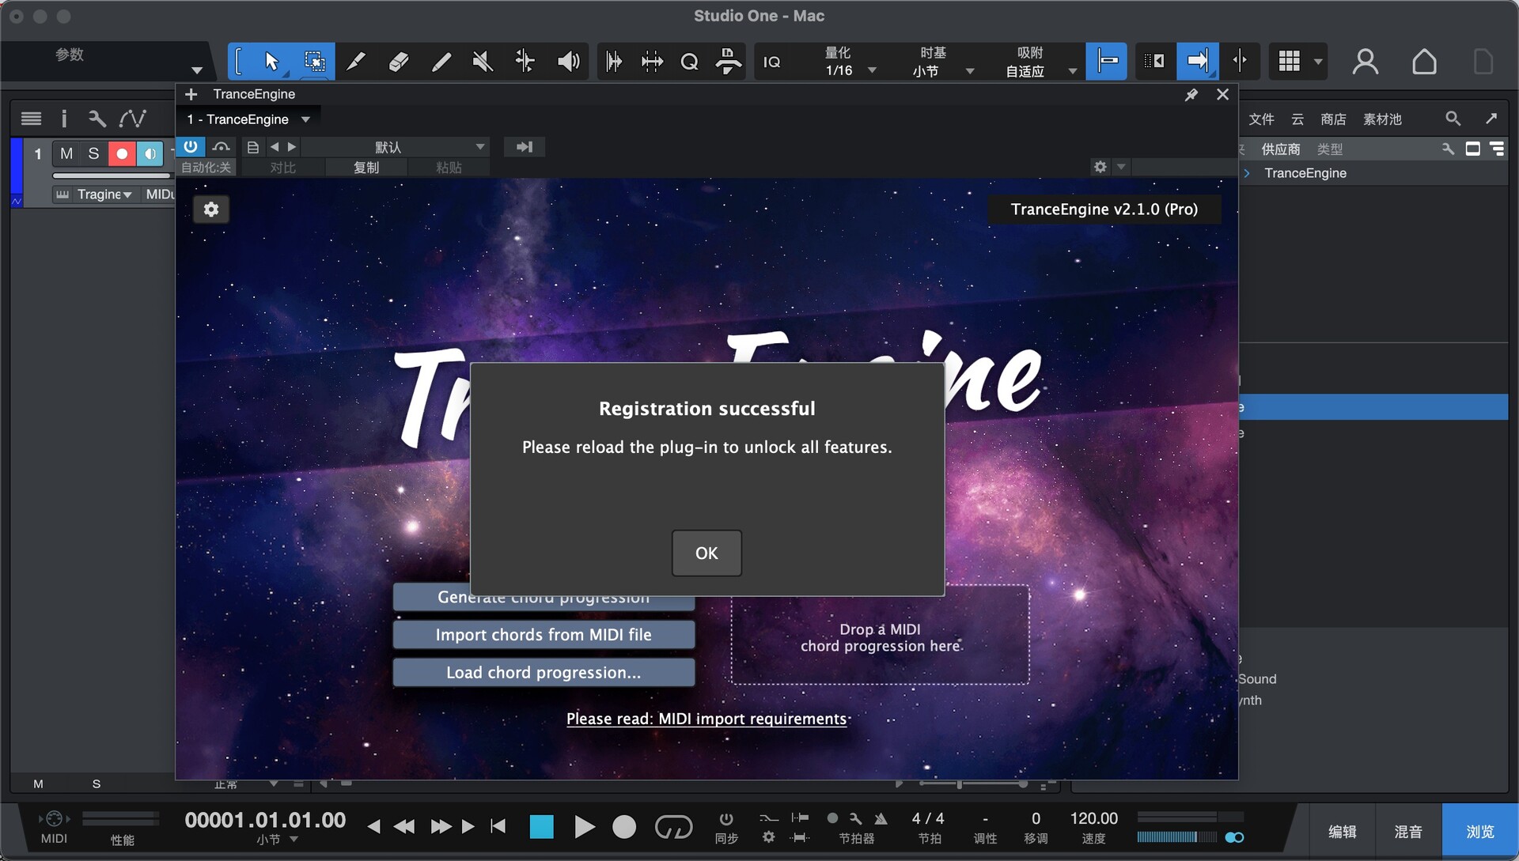The height and width of the screenshot is (861, 1519).
Task: Click the browser search magnifier
Action: [x=1453, y=119]
